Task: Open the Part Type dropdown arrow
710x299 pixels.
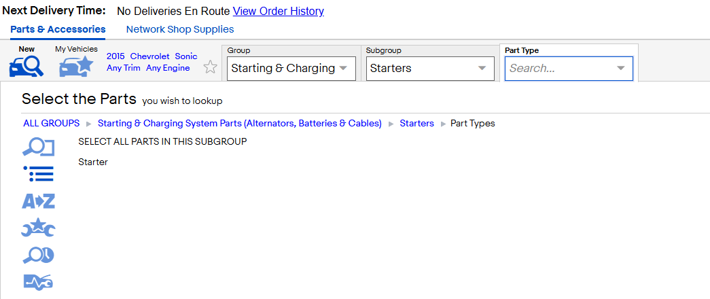Action: tap(621, 69)
